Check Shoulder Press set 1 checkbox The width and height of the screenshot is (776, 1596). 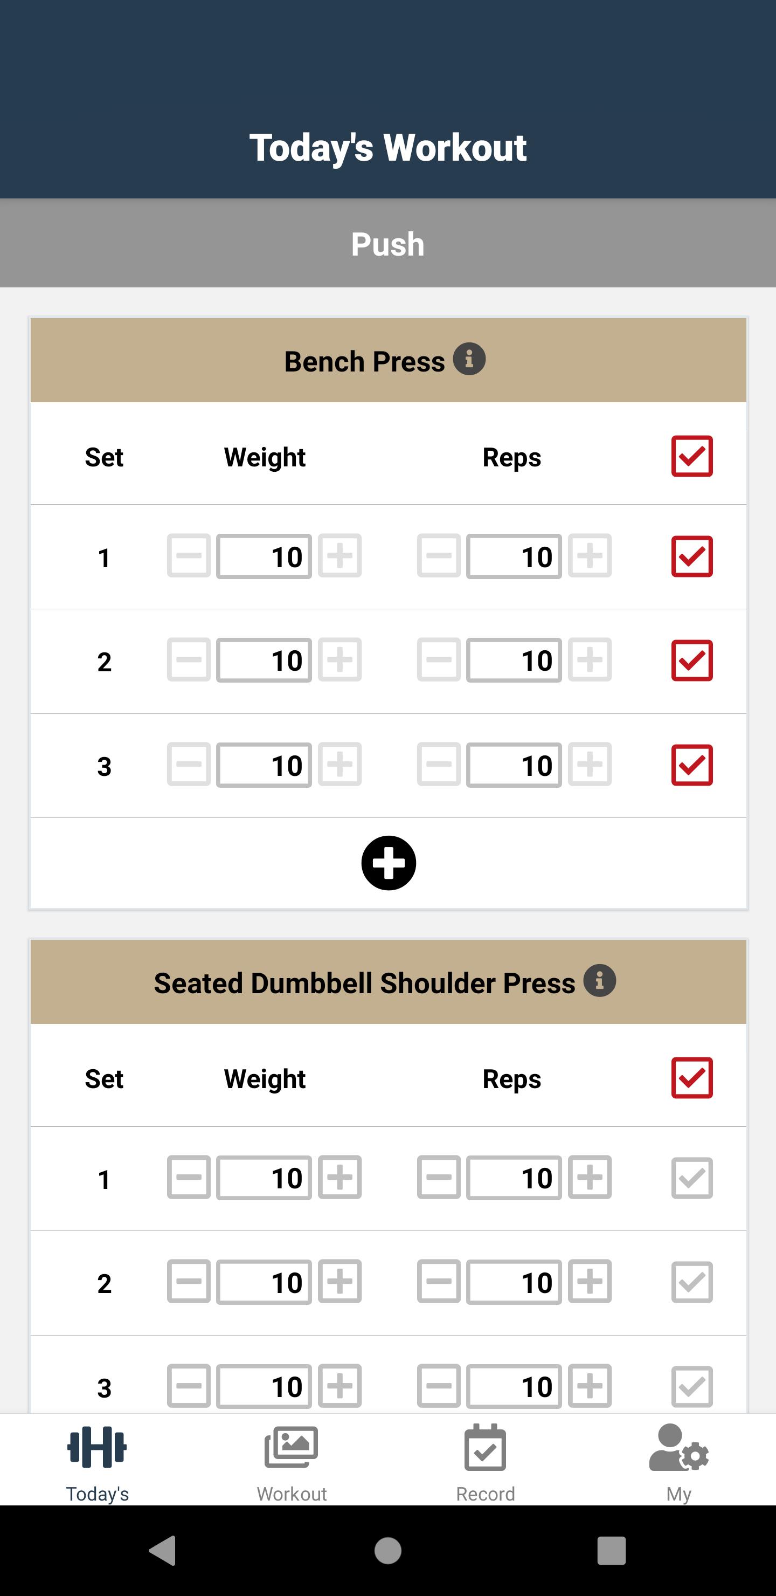click(692, 1178)
